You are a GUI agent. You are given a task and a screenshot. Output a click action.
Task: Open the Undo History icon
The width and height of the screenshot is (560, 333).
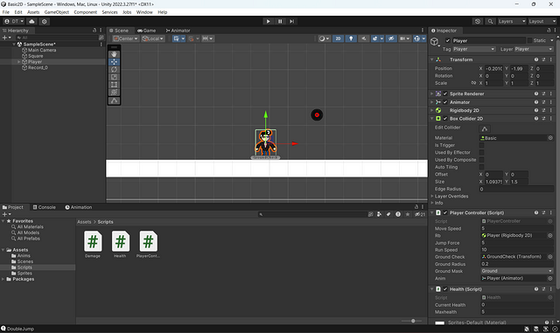point(478,22)
